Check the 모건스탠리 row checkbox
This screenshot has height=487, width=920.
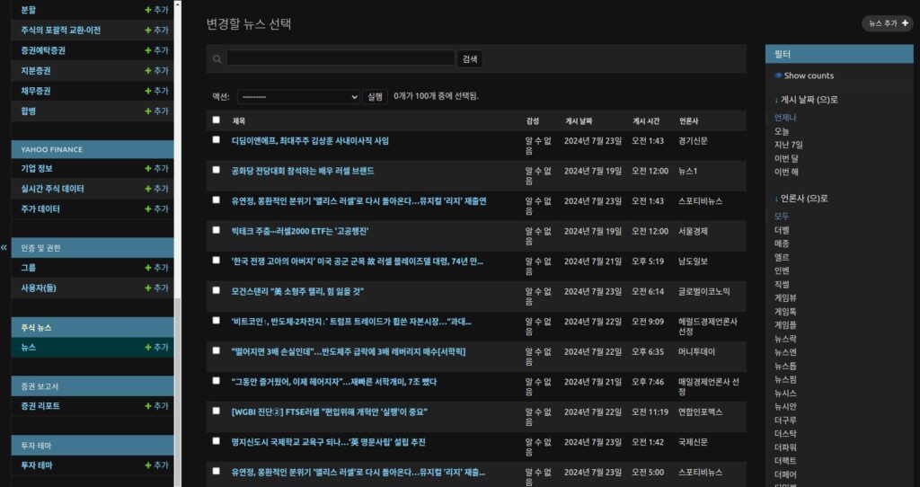[216, 290]
